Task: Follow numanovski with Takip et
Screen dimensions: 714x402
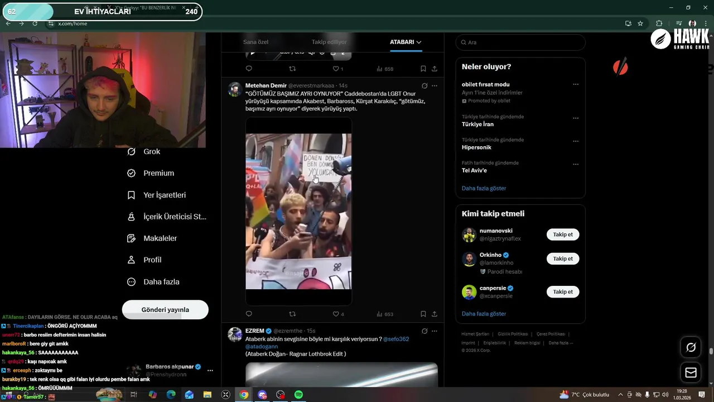Action: click(563, 234)
